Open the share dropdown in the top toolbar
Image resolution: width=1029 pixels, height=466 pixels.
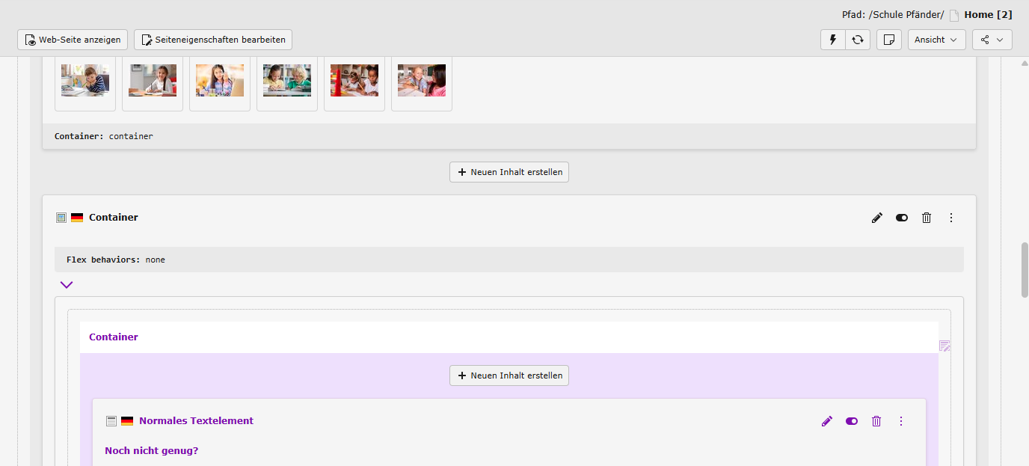pos(992,40)
